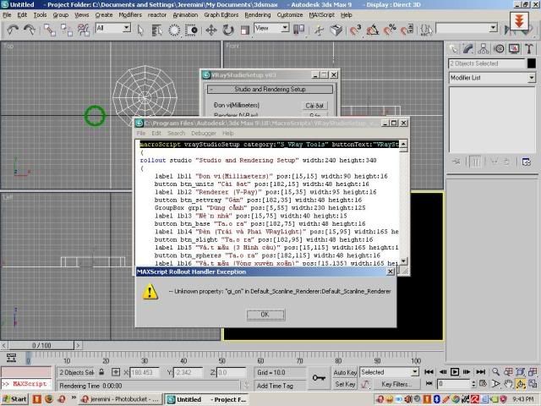Image resolution: width=541 pixels, height=406 pixels.
Task: Step to the next frame
Action: pos(467,372)
